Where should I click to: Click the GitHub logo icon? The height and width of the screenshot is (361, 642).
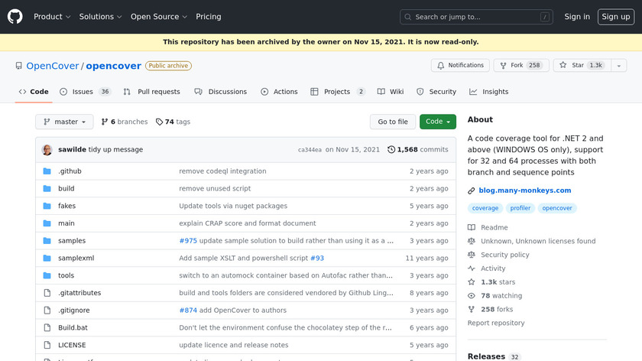coord(15,16)
